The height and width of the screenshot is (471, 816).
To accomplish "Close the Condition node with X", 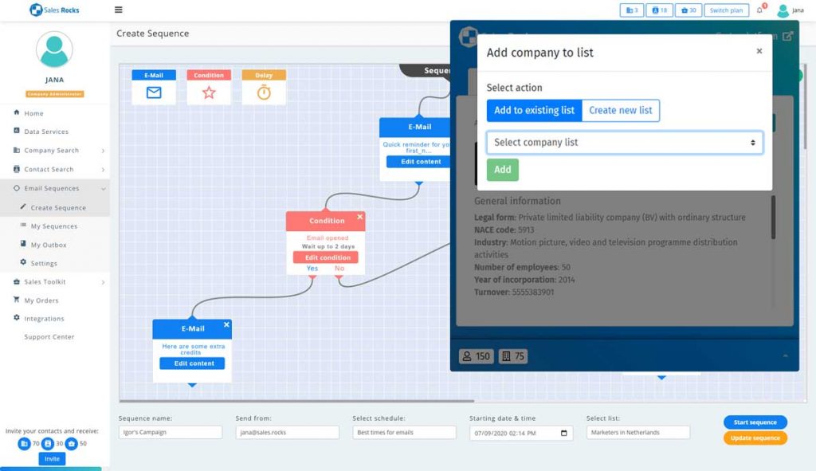I will click(359, 217).
